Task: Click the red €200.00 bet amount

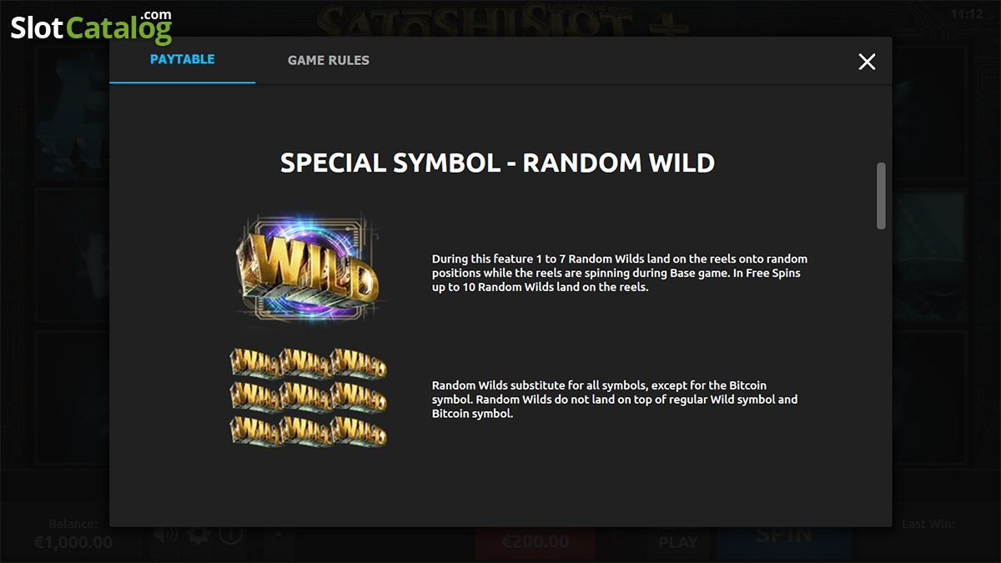Action: (x=535, y=542)
